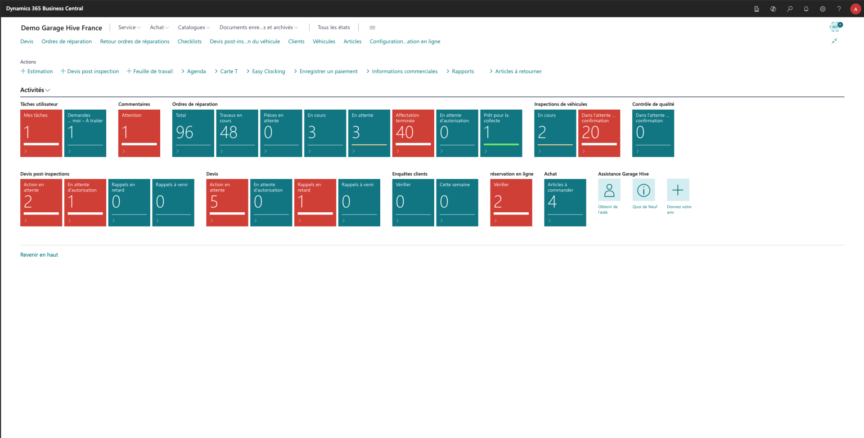This screenshot has width=864, height=438.
Task: Click the Easy Clocking action
Action: (268, 72)
